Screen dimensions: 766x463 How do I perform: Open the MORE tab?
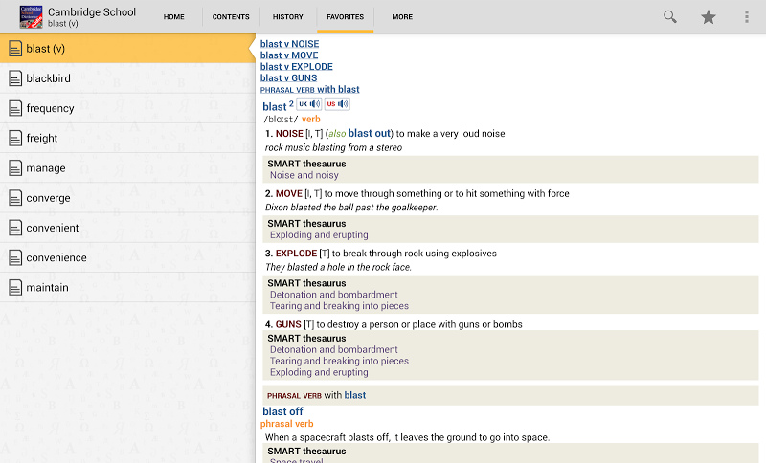click(402, 16)
